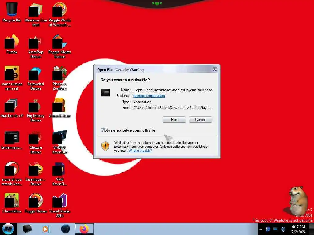
Task: Click the dark round taskbar app icon
Action: pyautogui.click(x=66, y=229)
